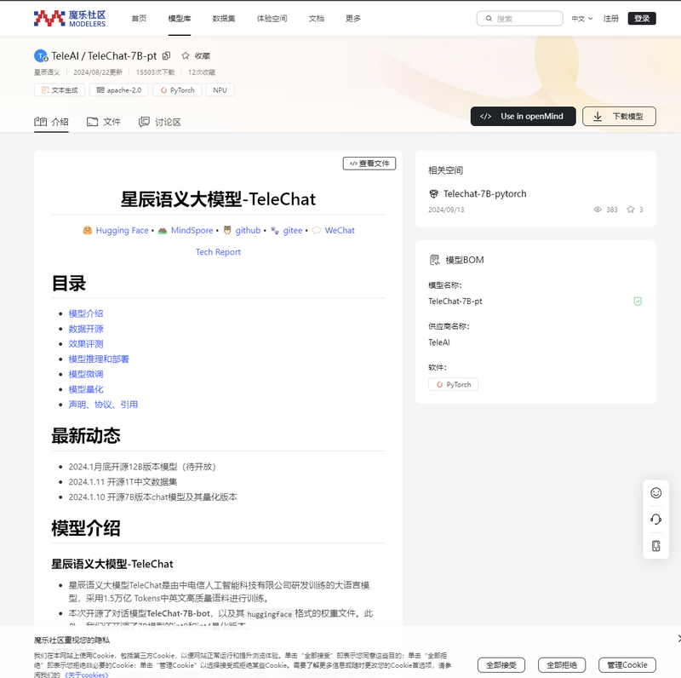Open the MindSpore link
The width and height of the screenshot is (681, 678).
[x=192, y=230]
